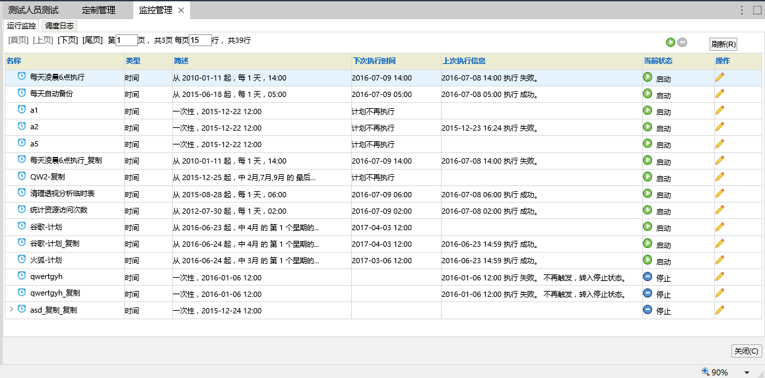Toggle status icon for 清理透视分析临时表
765x378 pixels.
[x=648, y=193]
